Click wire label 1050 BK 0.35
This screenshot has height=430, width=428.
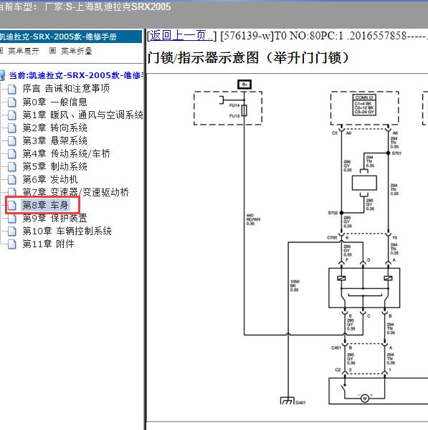point(295,286)
